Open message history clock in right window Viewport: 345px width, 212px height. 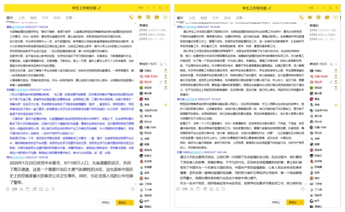coord(303,189)
